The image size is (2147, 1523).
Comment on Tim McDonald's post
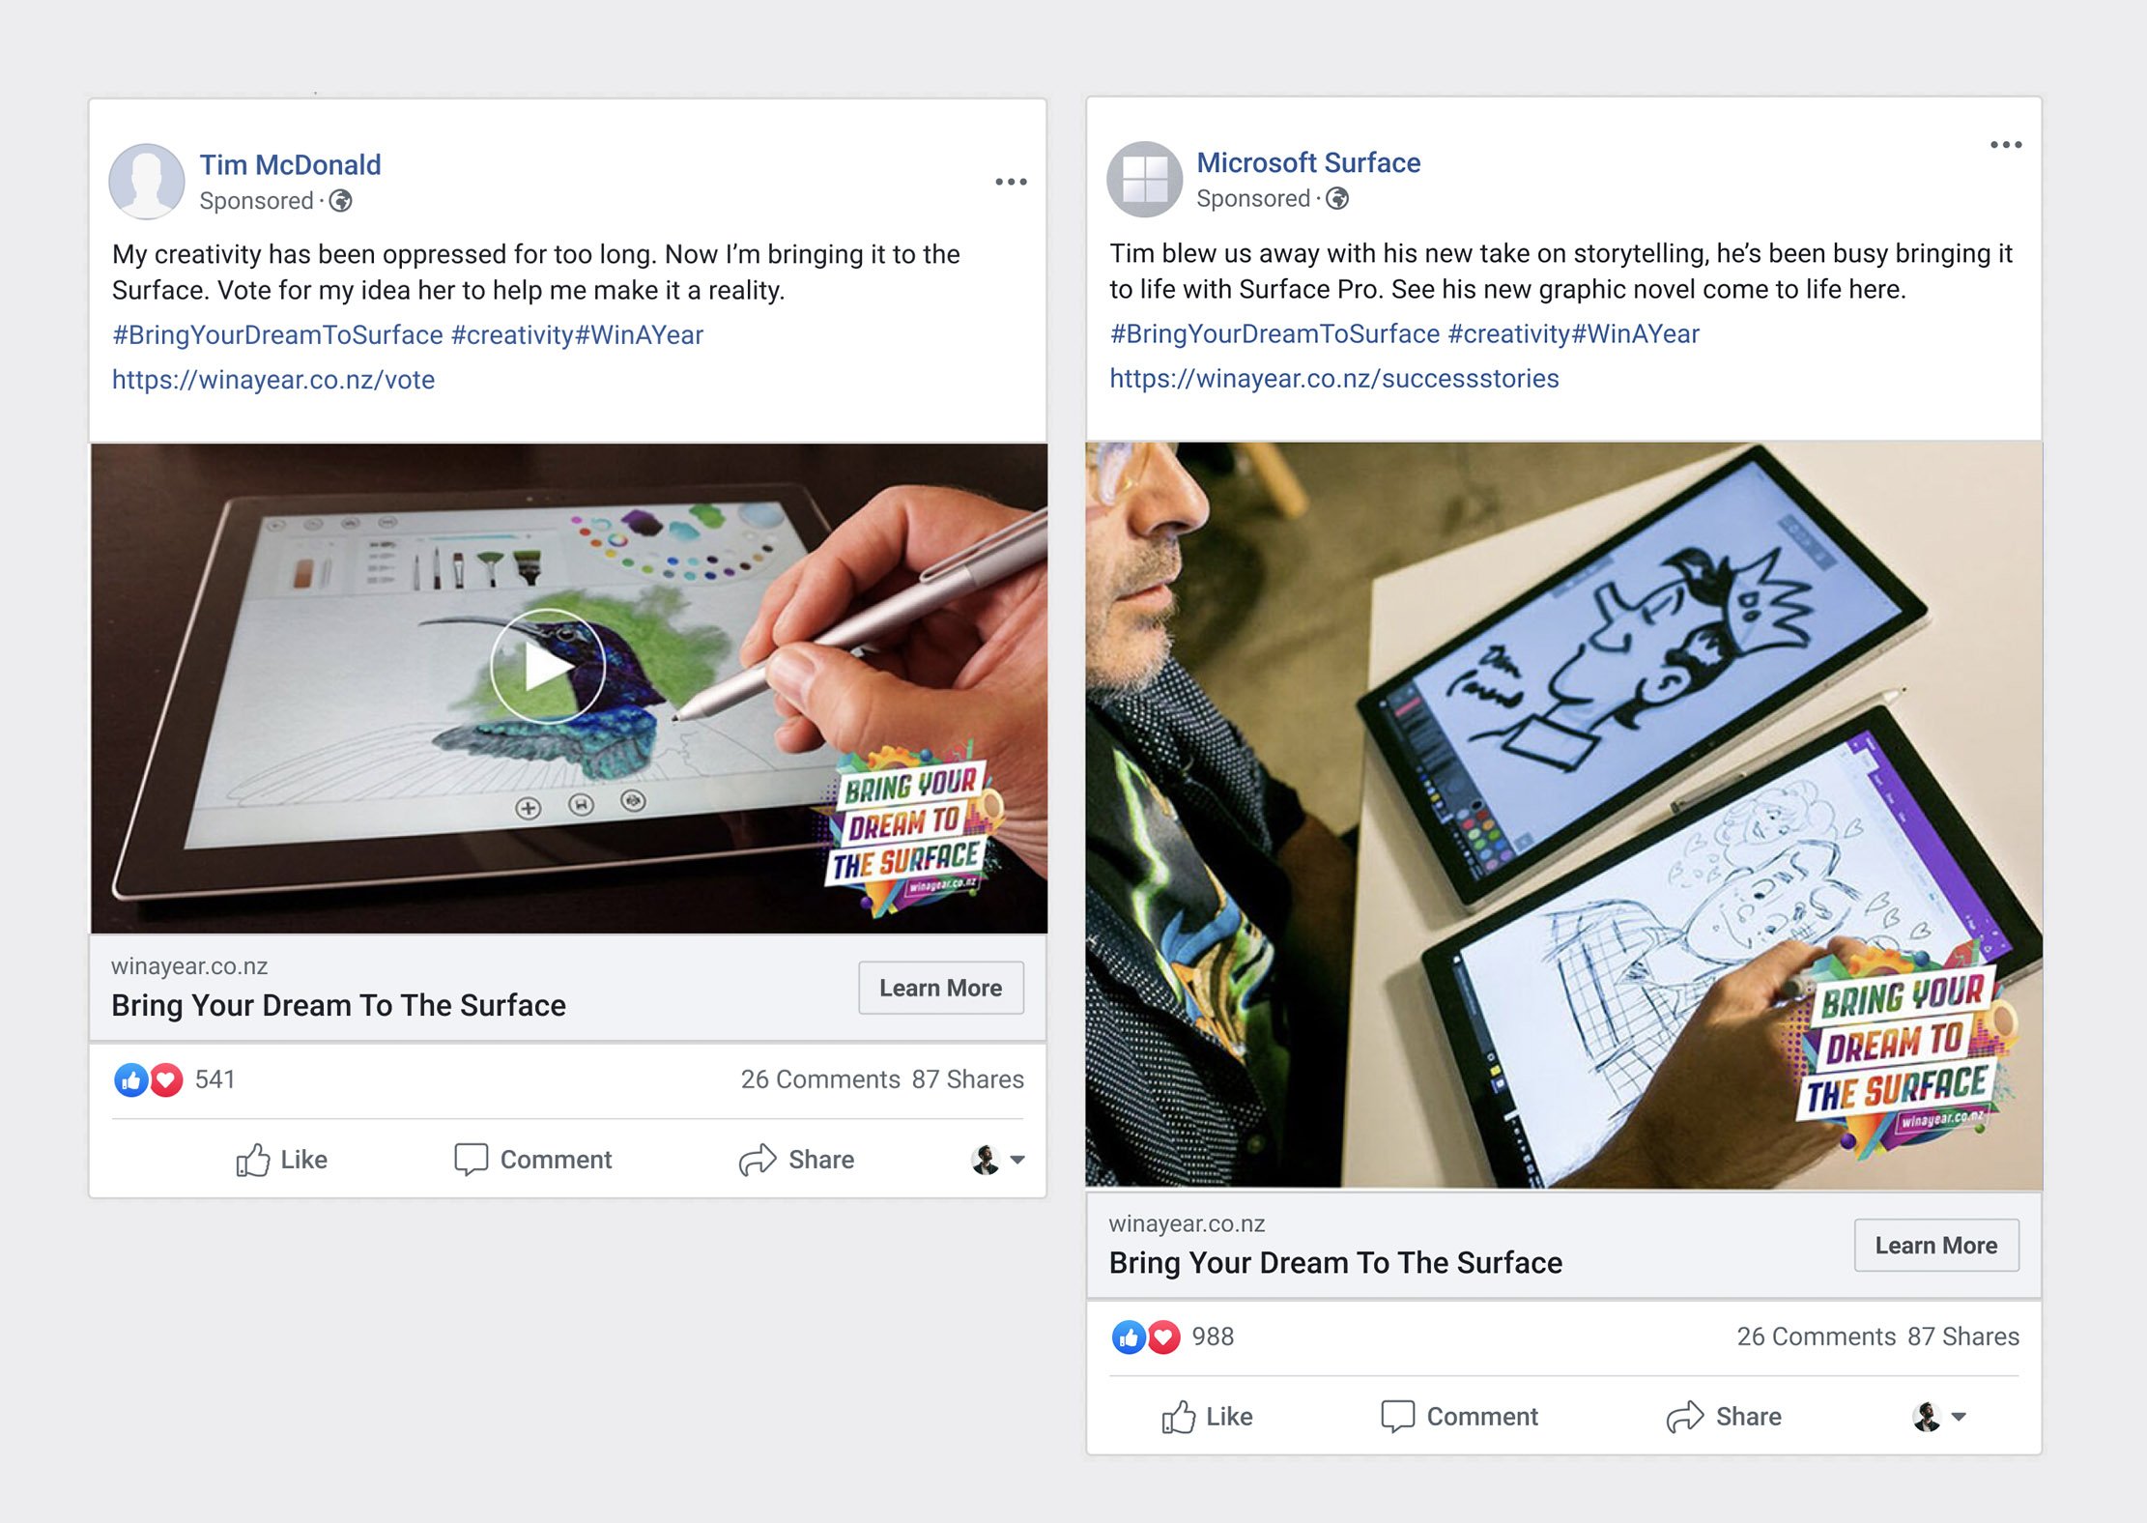coord(533,1160)
